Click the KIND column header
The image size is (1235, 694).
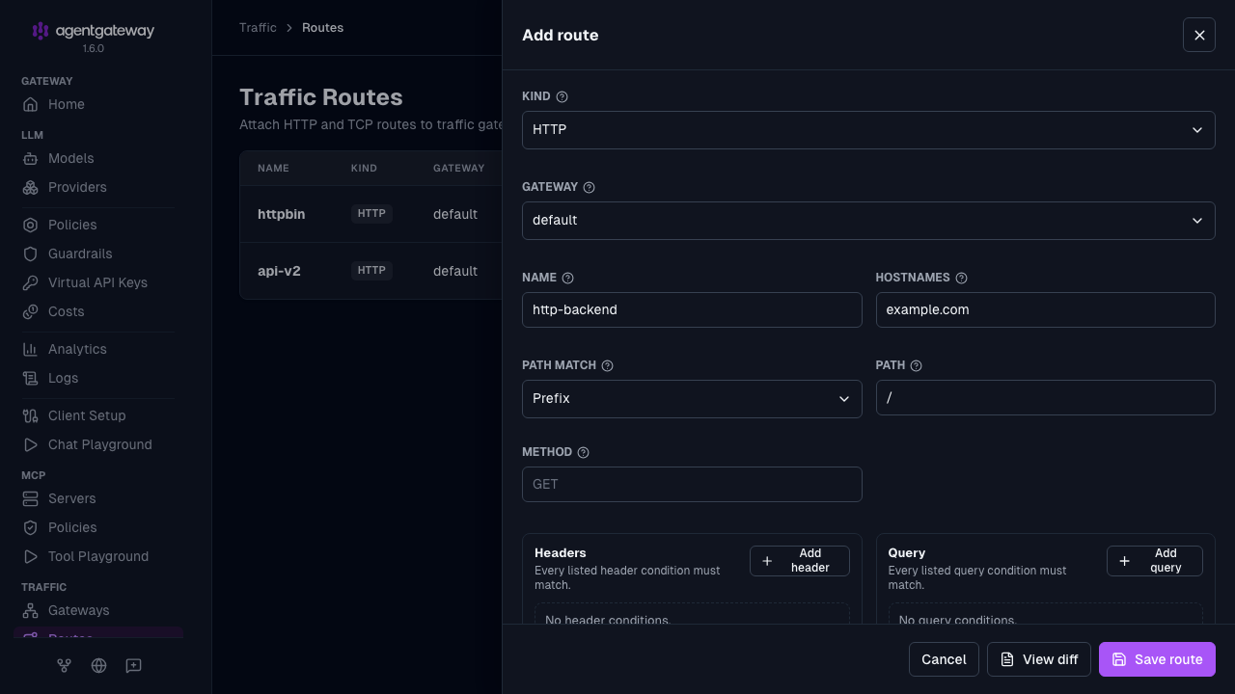coord(364,169)
